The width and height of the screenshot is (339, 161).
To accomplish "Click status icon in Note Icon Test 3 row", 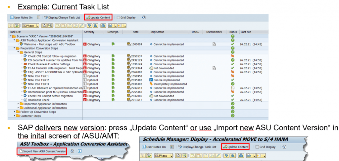I will point(233,84).
